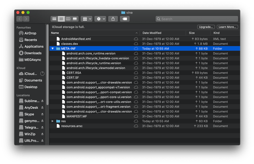Select the CERT.RSA file
Screen dimensions: 254x164
tap(145, 73)
